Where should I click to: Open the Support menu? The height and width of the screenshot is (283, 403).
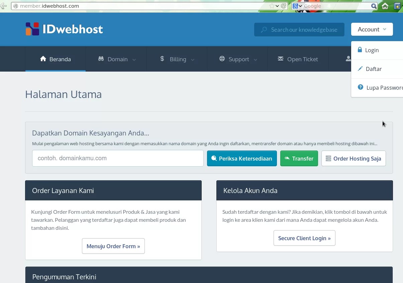[238, 59]
